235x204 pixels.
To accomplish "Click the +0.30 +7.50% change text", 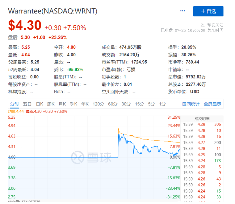I will (65, 28).
